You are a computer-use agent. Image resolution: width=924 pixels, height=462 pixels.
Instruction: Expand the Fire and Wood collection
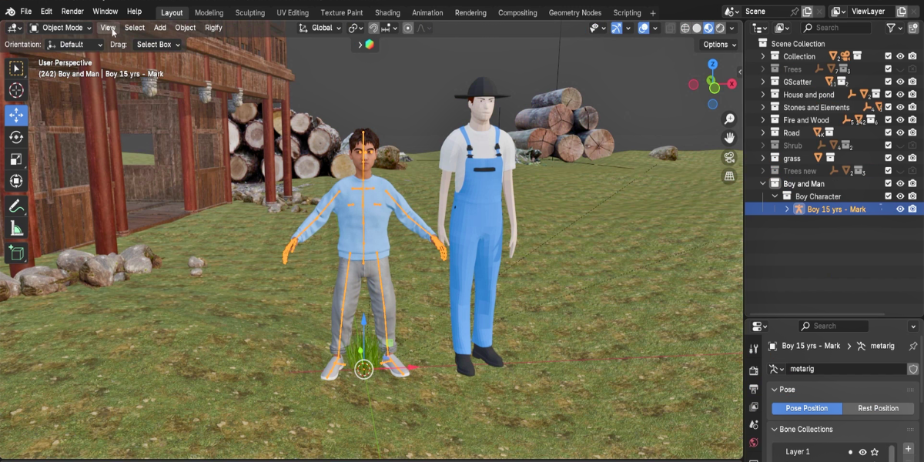coord(763,120)
